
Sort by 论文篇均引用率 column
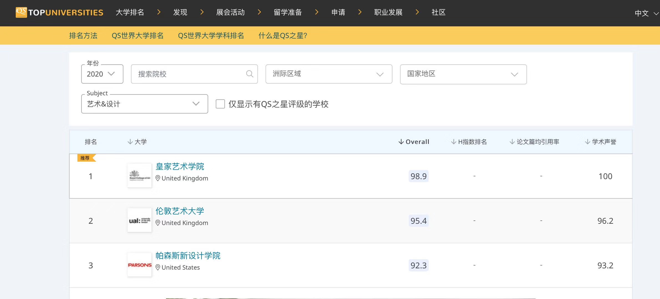pos(534,142)
